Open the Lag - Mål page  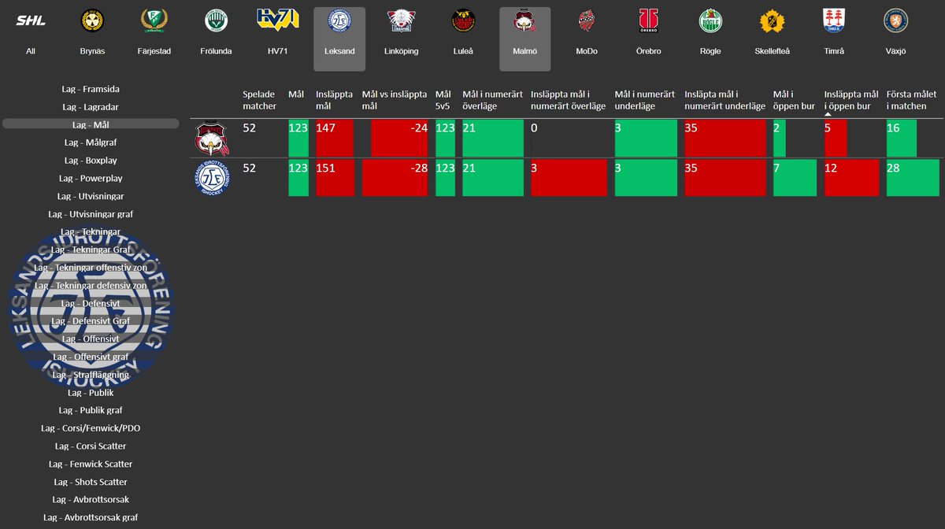click(x=91, y=124)
